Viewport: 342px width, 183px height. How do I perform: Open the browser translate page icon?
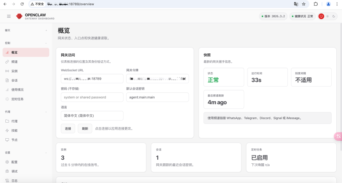296,4
